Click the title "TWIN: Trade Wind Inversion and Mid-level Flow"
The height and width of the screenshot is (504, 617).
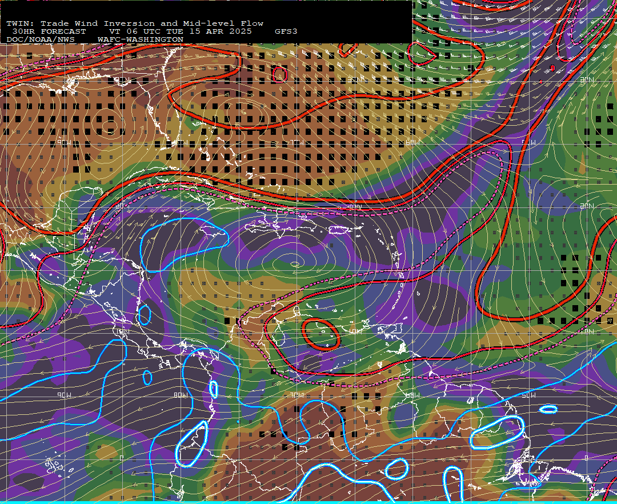(x=135, y=23)
